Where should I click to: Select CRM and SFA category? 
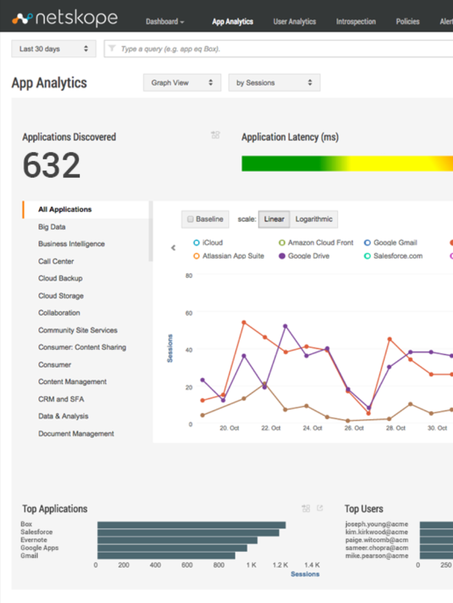tap(61, 399)
